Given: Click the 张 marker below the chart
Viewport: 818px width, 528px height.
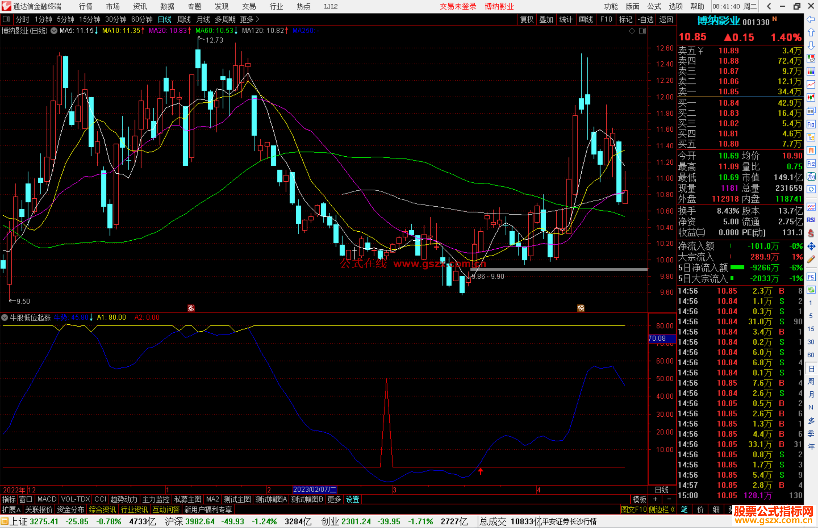Looking at the screenshot, I should [191, 308].
